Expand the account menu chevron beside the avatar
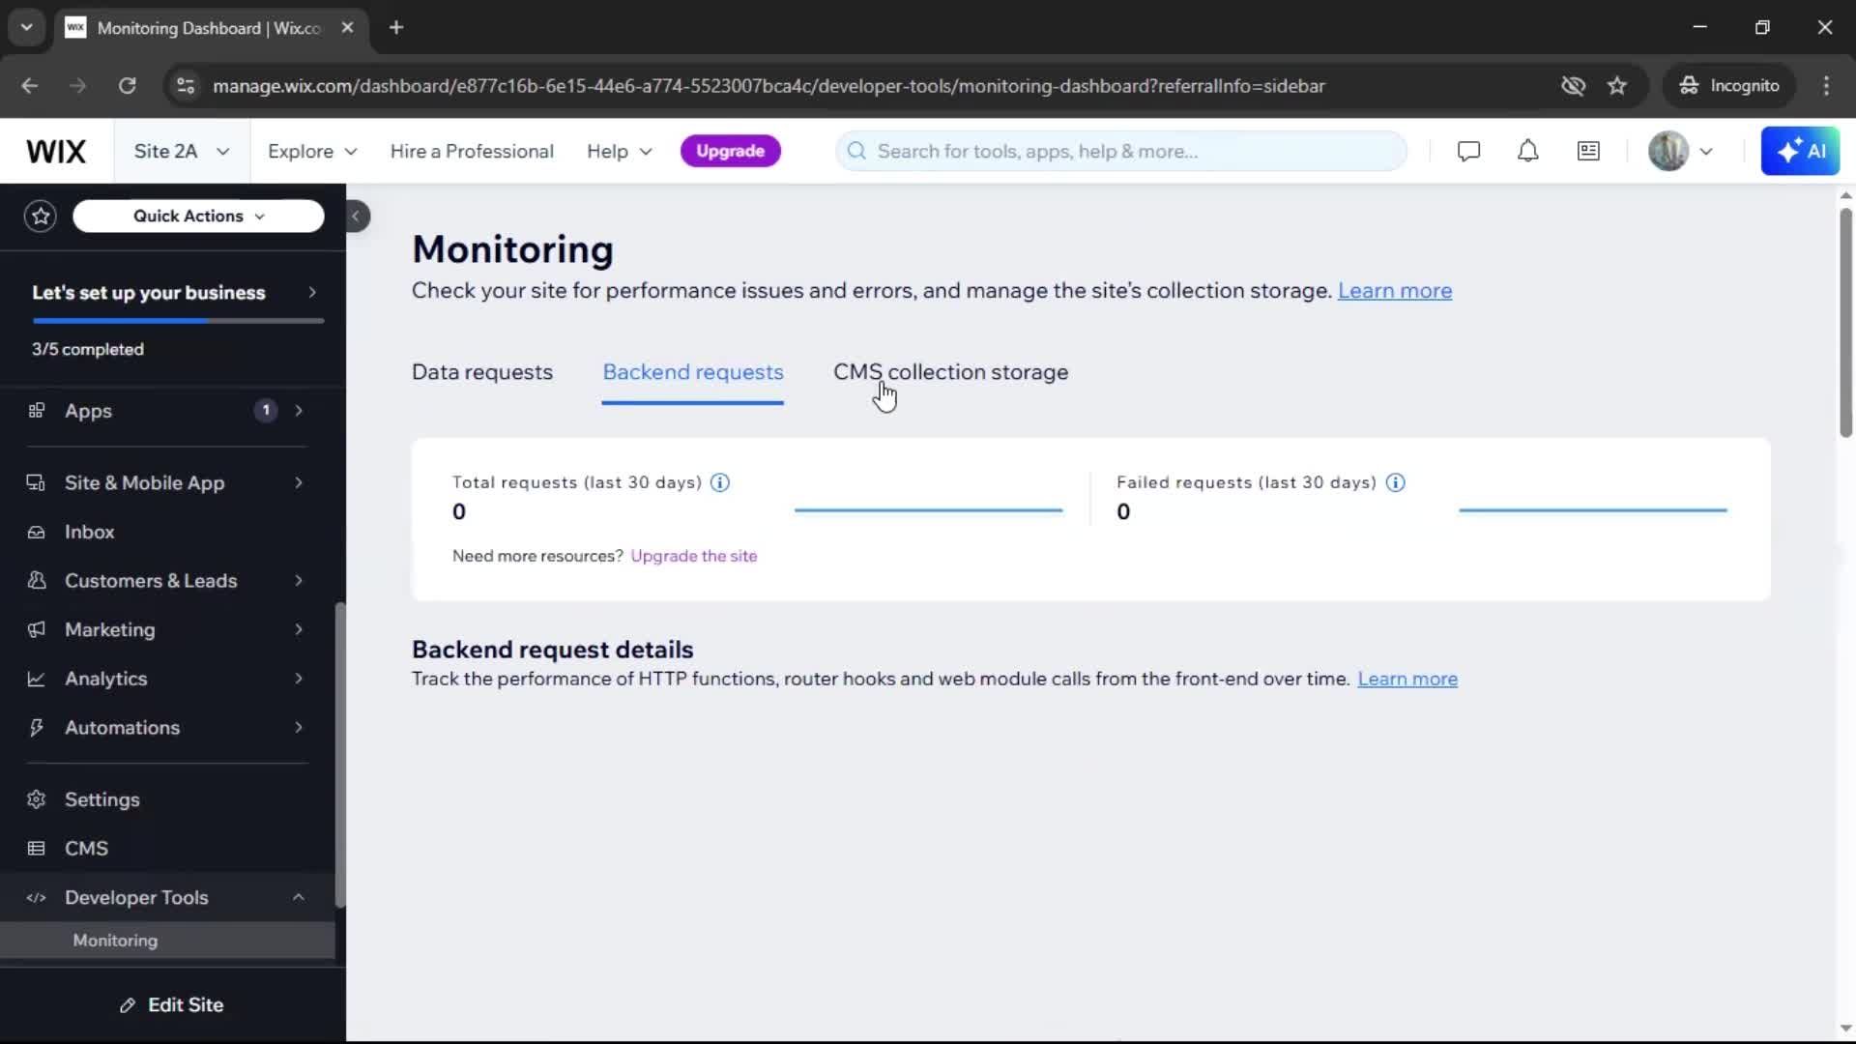 [x=1706, y=152]
